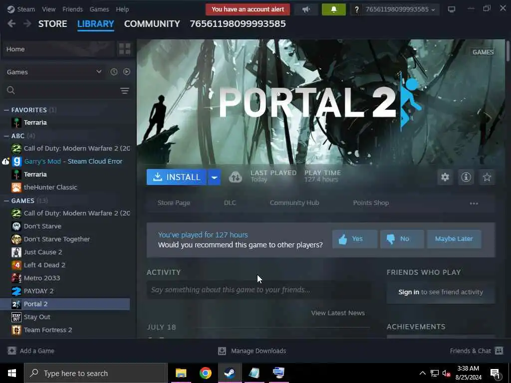Recommend the game with Yes
The width and height of the screenshot is (511, 383).
point(355,239)
